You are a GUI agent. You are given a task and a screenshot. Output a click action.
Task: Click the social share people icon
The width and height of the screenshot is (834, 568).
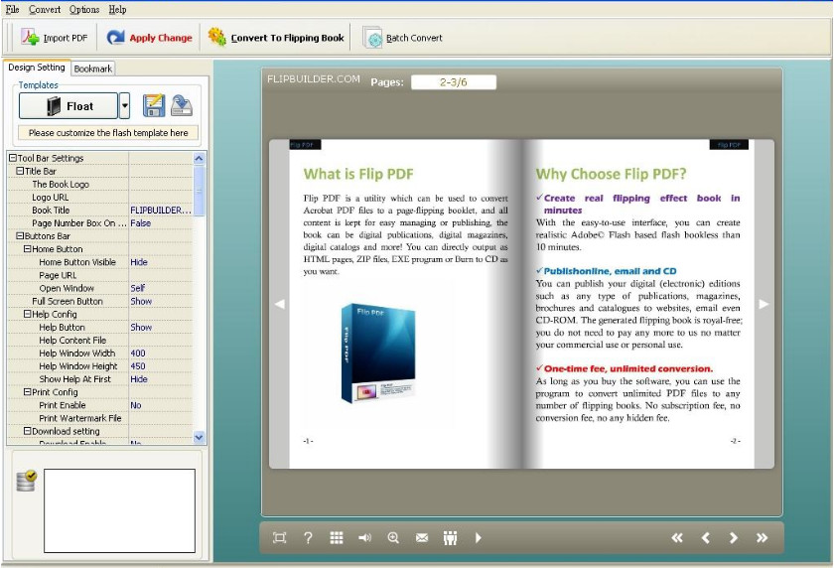(x=450, y=538)
